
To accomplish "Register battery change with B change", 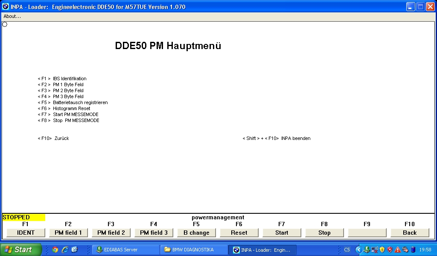I will [196, 233].
